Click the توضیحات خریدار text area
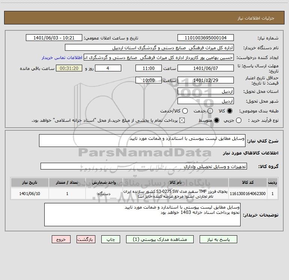 [x=142, y=215]
